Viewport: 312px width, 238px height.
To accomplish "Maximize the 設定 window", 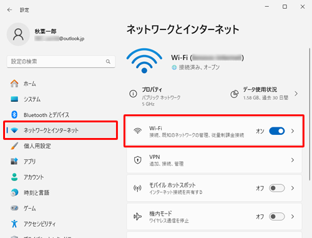I will click(x=285, y=7).
